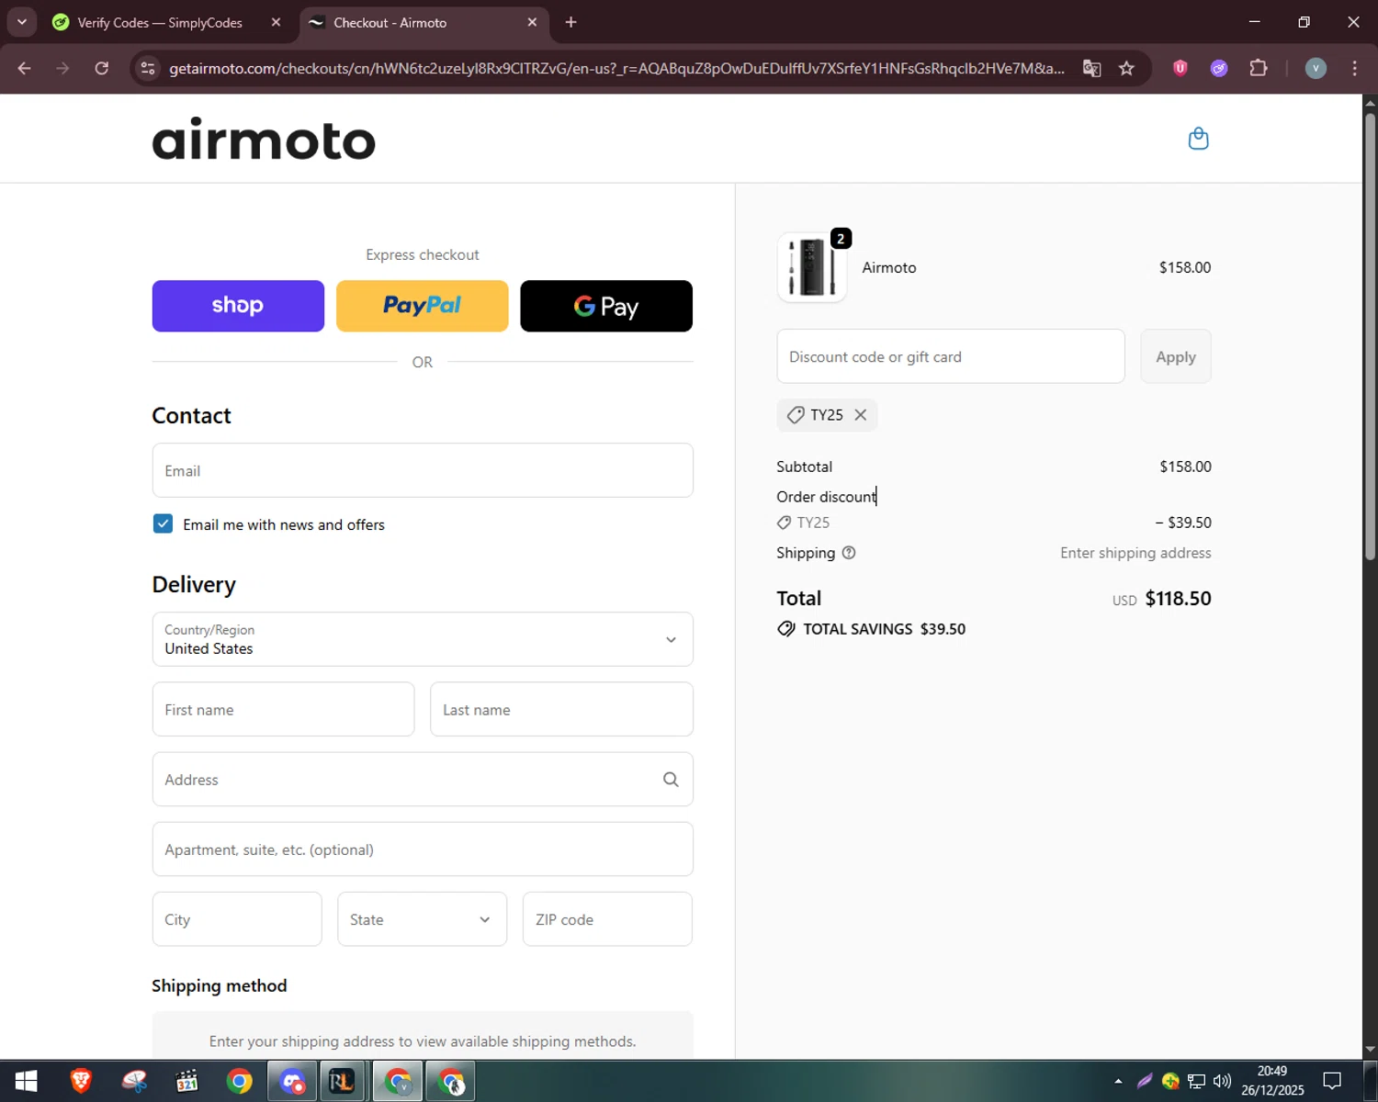1378x1102 pixels.
Task: Bookmark this page with the star icon
Action: tap(1126, 69)
